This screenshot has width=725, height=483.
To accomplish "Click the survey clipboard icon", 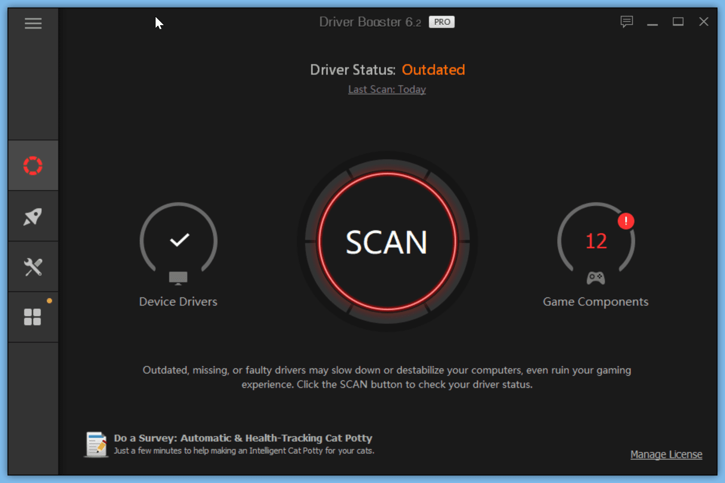I will pyautogui.click(x=96, y=444).
